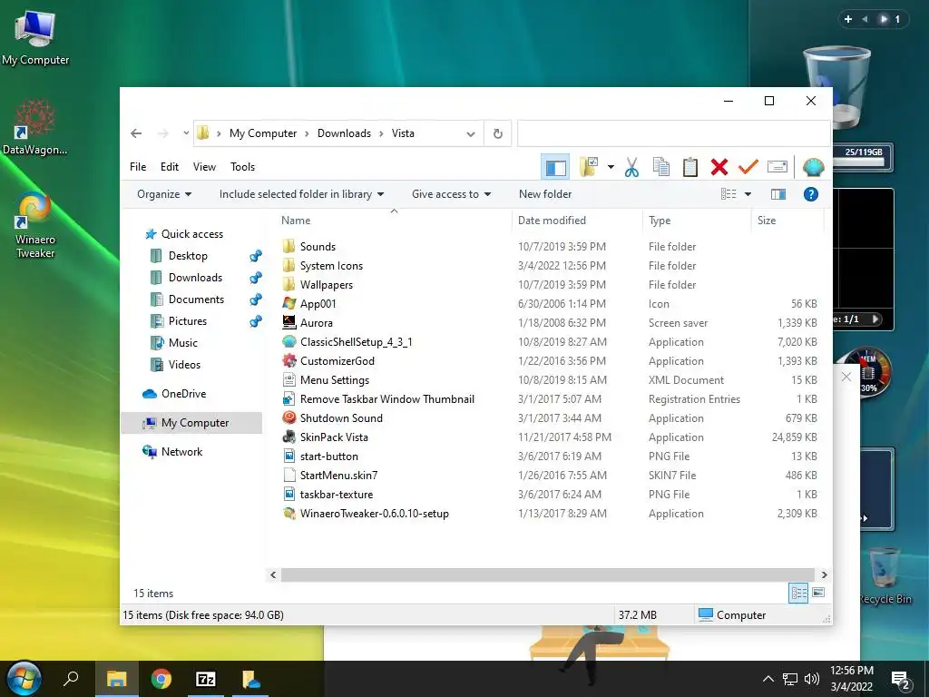Open Include selected folder in library dropdown

pyautogui.click(x=301, y=194)
